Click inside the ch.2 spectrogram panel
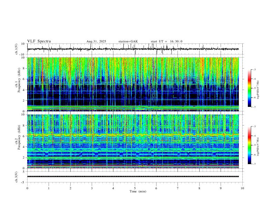 (133, 141)
